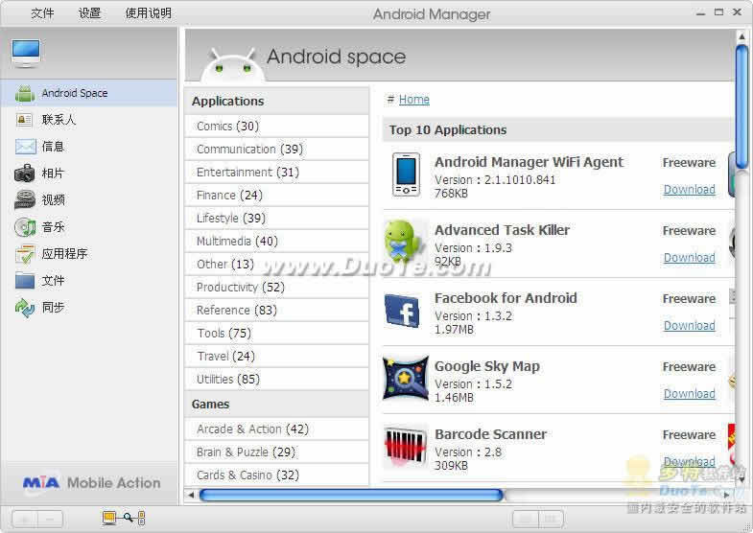Download Facebook for Android

[689, 326]
